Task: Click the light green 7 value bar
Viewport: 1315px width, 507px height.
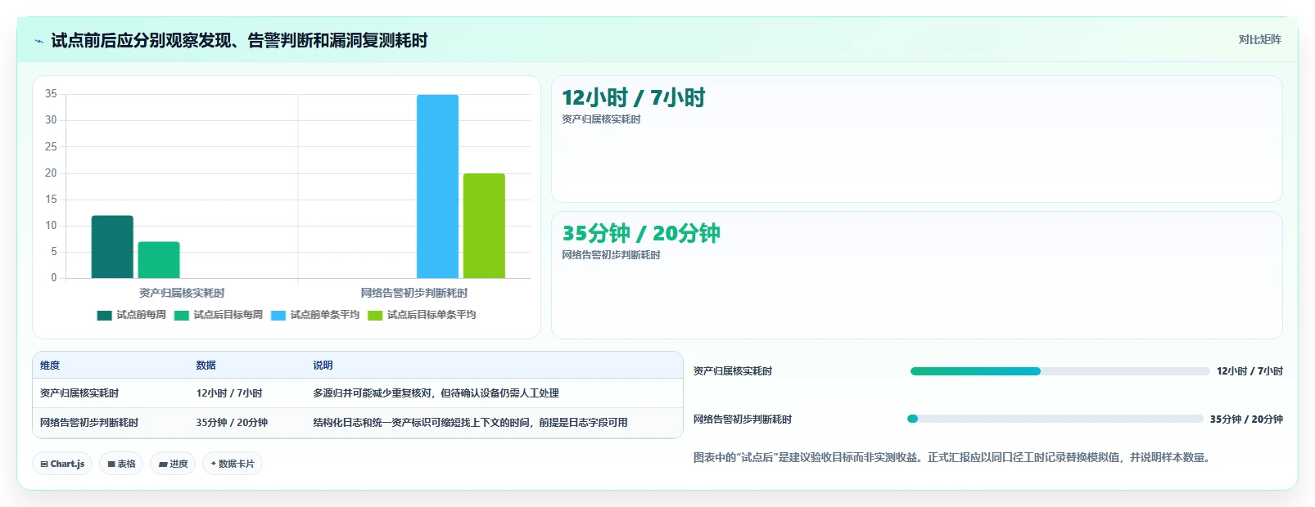Action: pos(159,260)
